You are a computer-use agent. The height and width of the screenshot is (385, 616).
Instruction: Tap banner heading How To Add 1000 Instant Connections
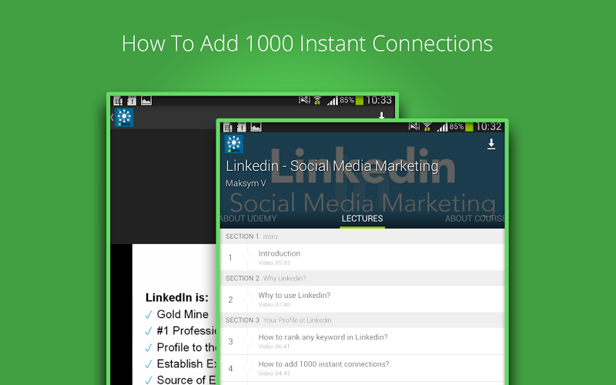click(x=307, y=43)
